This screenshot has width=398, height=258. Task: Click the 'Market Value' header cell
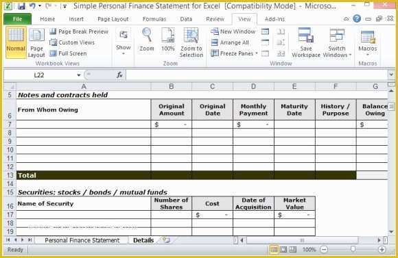point(294,203)
